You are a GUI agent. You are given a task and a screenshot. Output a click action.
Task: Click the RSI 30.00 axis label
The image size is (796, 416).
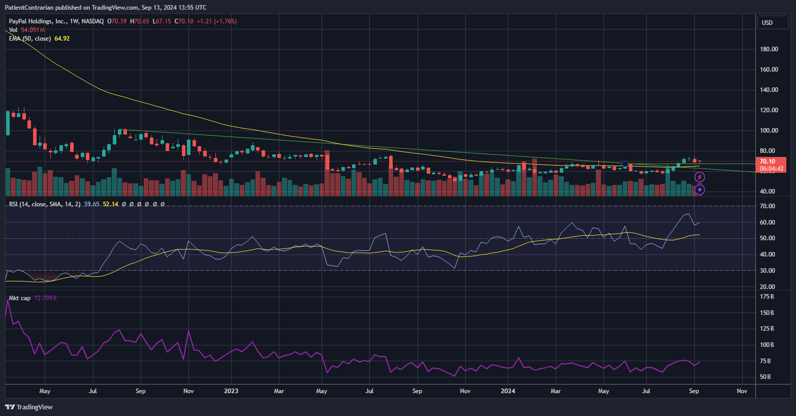[768, 271]
